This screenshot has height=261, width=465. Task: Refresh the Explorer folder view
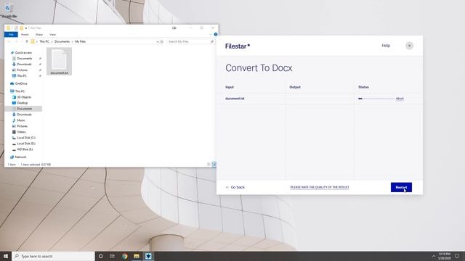pyautogui.click(x=162, y=42)
